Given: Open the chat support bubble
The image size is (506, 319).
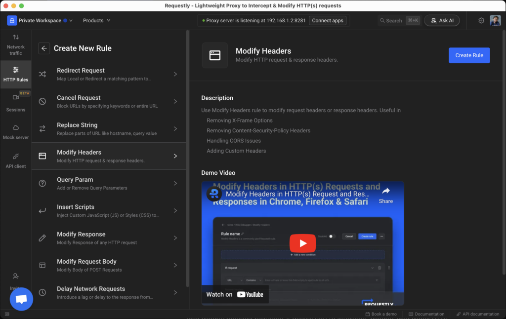Looking at the screenshot, I should [x=21, y=299].
